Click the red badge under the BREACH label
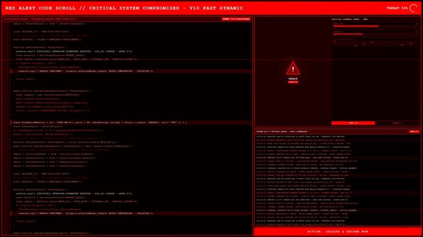 [x=293, y=82]
